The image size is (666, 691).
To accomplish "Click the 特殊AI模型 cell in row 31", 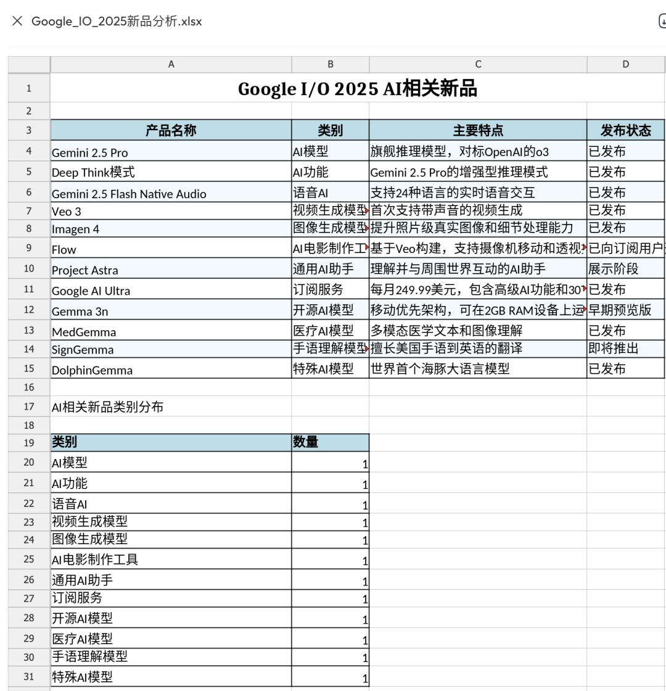I will [171, 676].
